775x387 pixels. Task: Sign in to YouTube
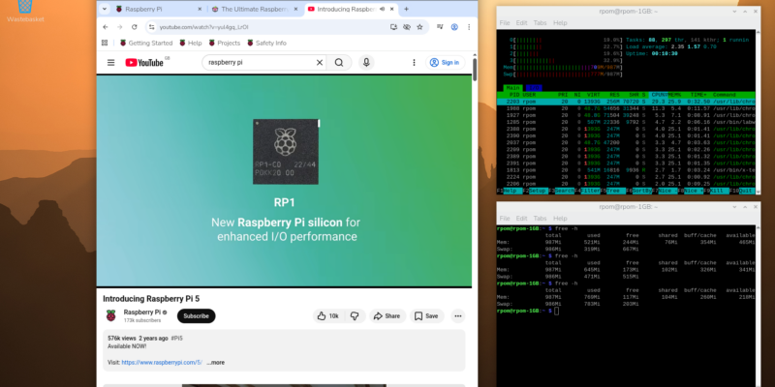445,62
